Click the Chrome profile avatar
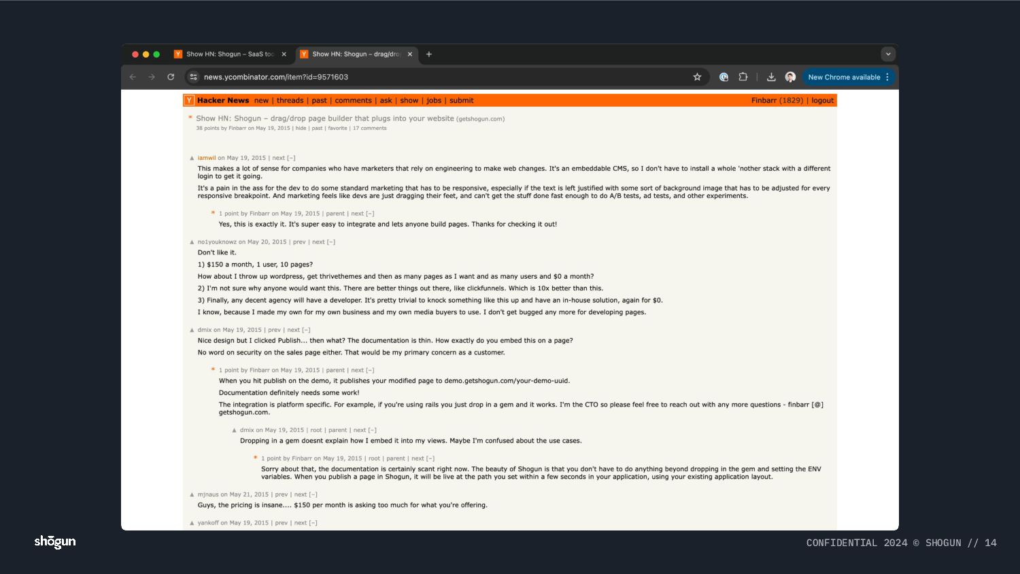The width and height of the screenshot is (1020, 574). (790, 77)
